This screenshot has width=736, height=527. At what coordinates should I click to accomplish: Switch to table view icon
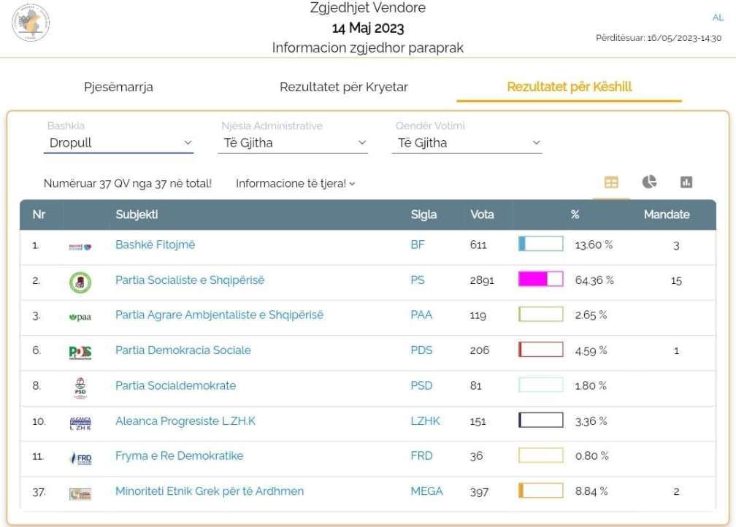(611, 182)
